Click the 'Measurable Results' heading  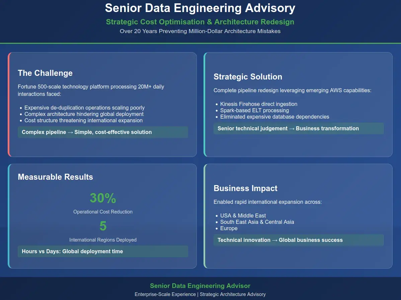tap(55, 177)
